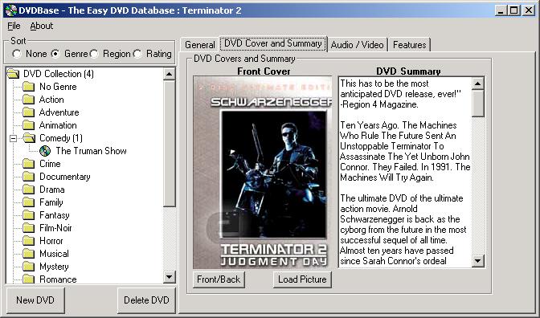Click the disc icon beside The Truman Show

[45, 151]
